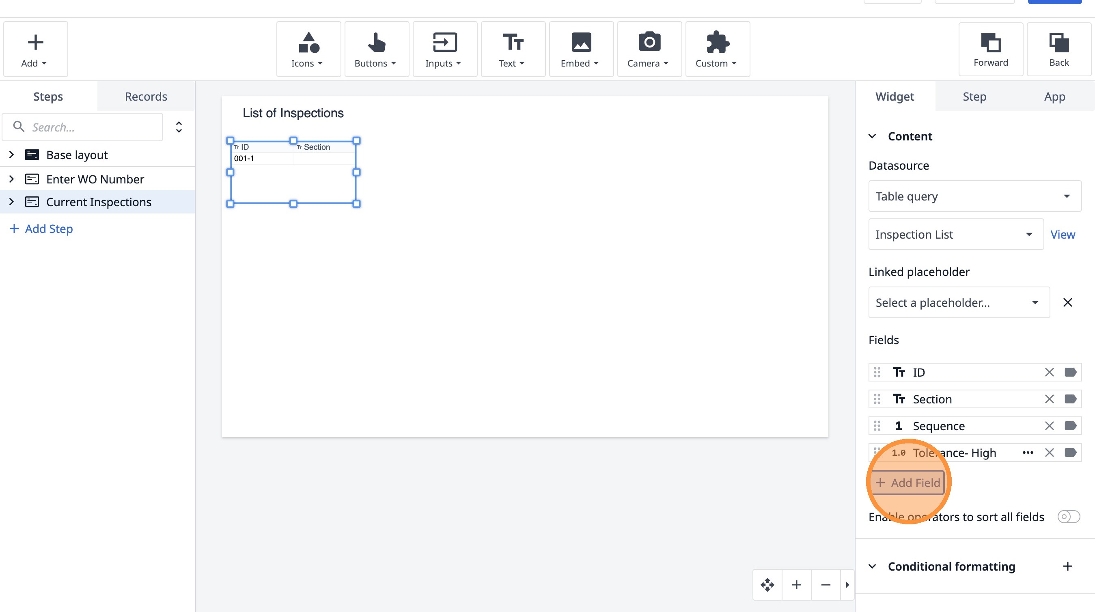This screenshot has width=1095, height=612.
Task: Expand the Base layout step
Action: pos(11,155)
